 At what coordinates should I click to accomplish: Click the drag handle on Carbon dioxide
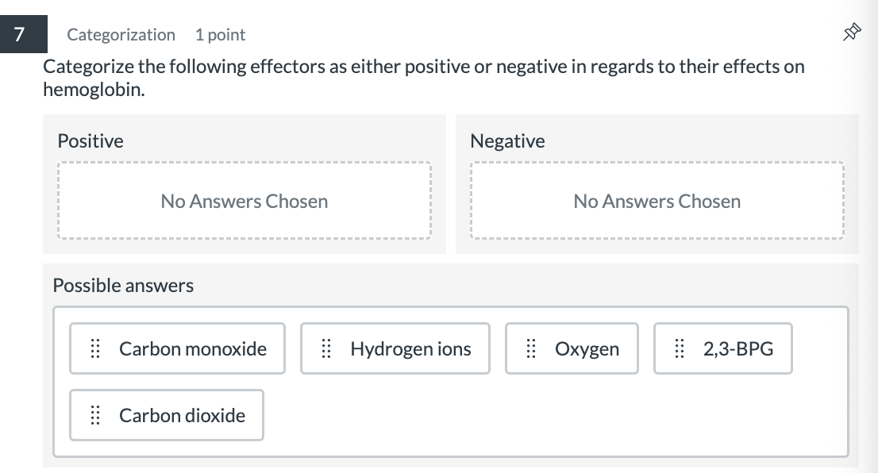pyautogui.click(x=94, y=415)
